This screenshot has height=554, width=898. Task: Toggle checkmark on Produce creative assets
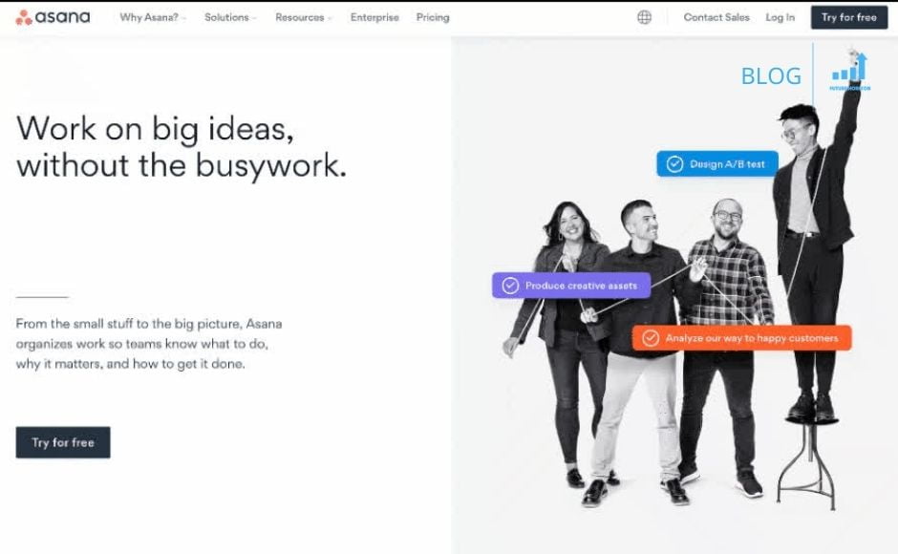click(x=510, y=286)
